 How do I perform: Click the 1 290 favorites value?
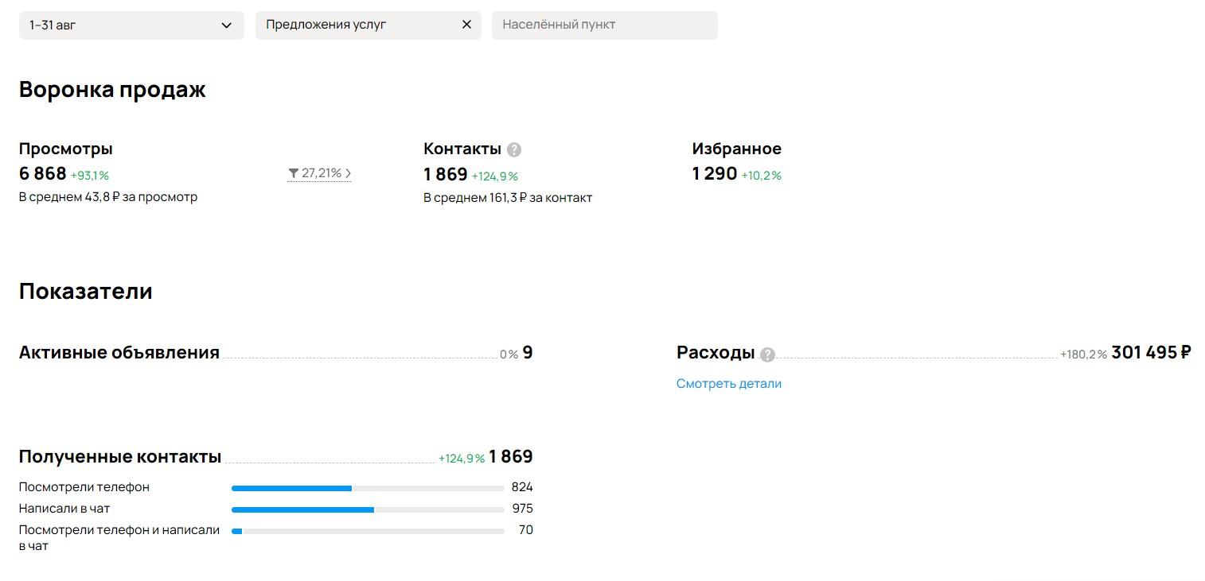tap(715, 174)
